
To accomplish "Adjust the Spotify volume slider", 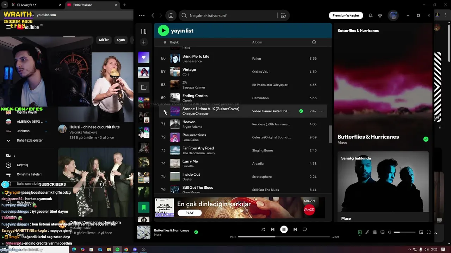I will (404, 232).
